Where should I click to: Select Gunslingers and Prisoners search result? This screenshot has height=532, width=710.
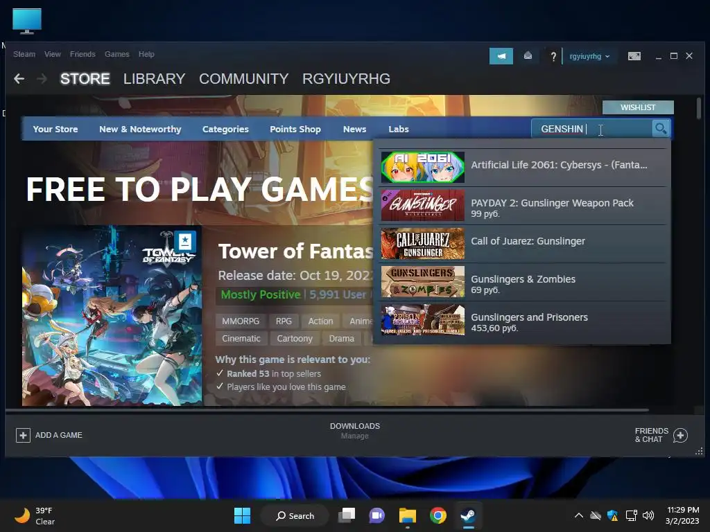(523, 319)
